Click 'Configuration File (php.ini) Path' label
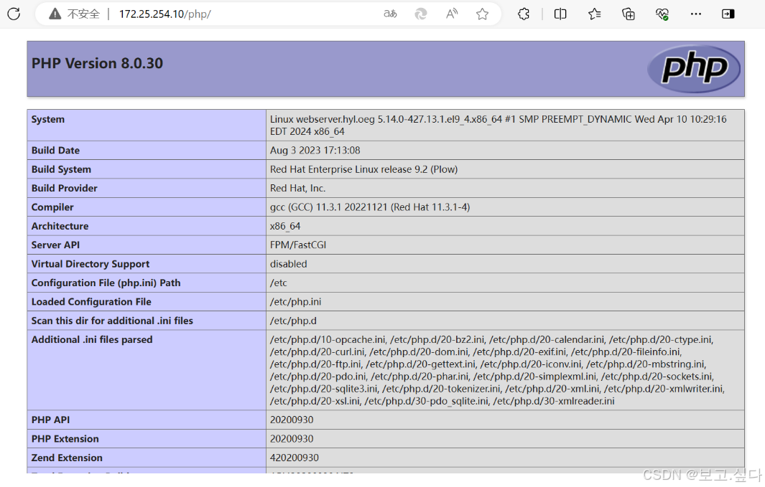 106,283
